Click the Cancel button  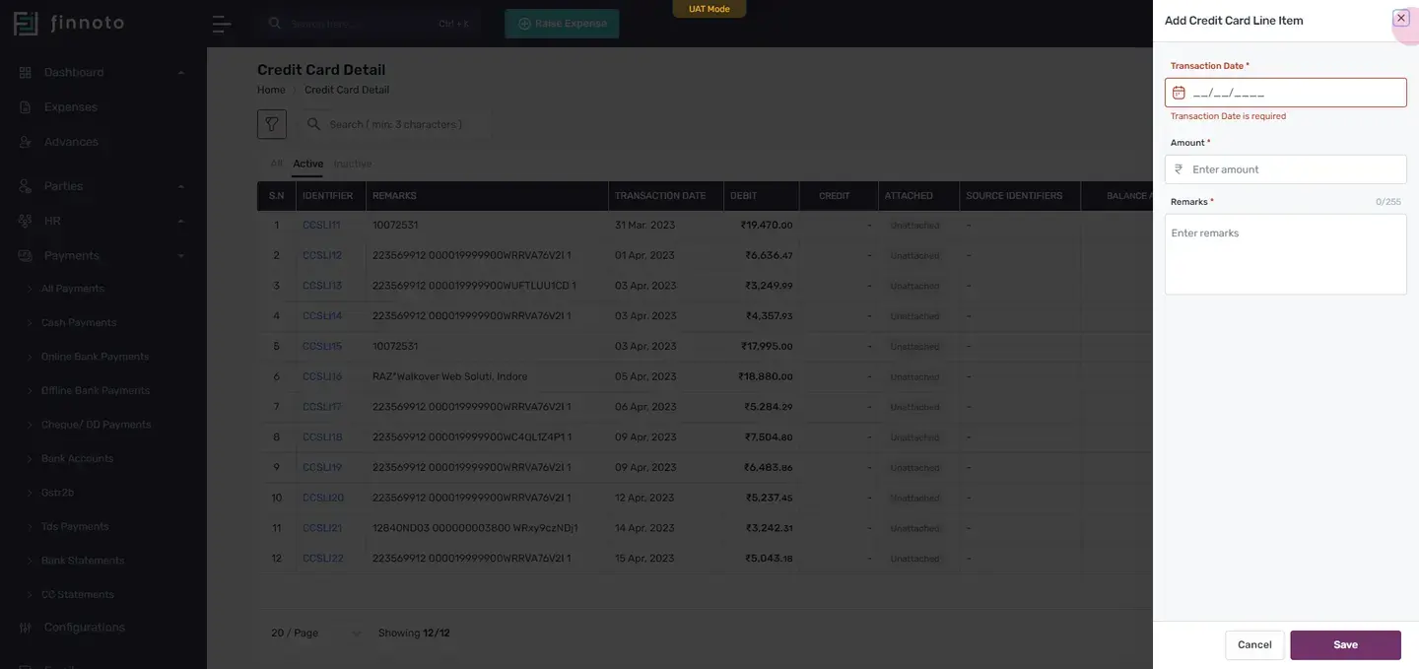tap(1254, 645)
